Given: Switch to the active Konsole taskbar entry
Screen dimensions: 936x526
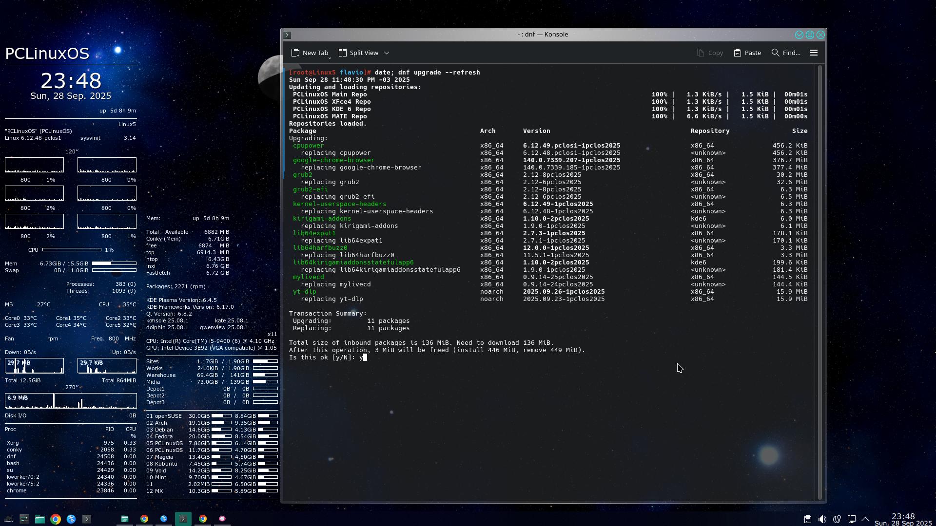Looking at the screenshot, I should pos(183,519).
